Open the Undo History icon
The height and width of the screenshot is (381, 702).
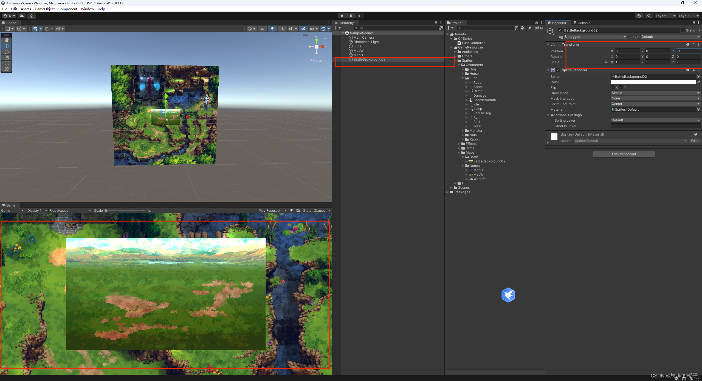click(x=639, y=16)
